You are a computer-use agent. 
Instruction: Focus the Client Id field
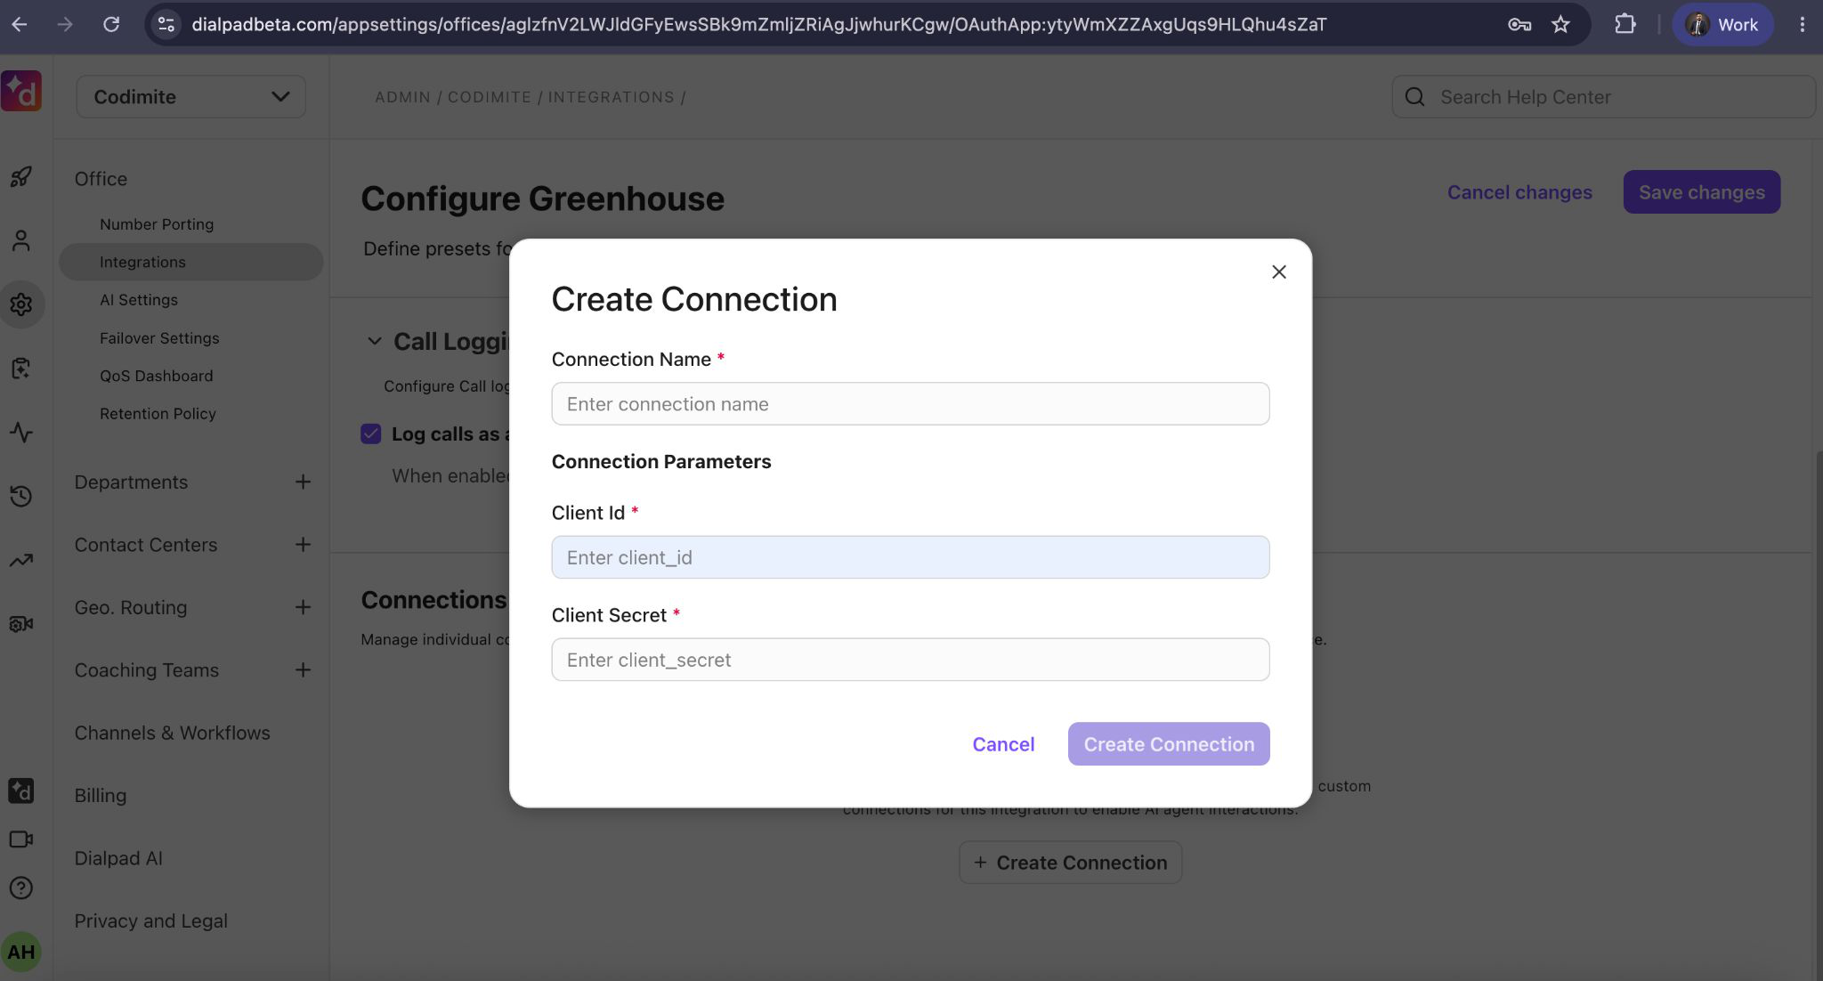click(x=911, y=557)
